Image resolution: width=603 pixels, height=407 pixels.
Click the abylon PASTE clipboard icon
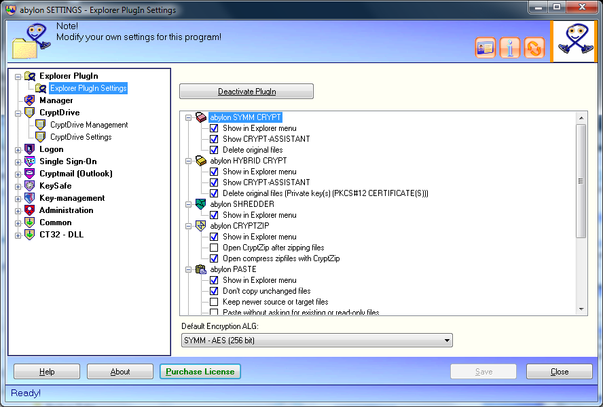201,269
